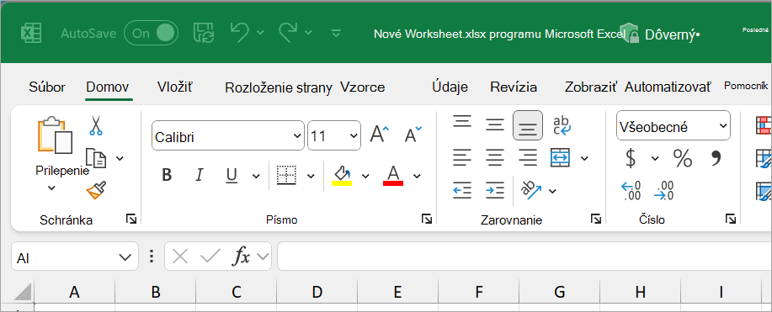The height and width of the screenshot is (312, 772).
Task: Open the Borders options dropdown
Action: click(x=311, y=176)
